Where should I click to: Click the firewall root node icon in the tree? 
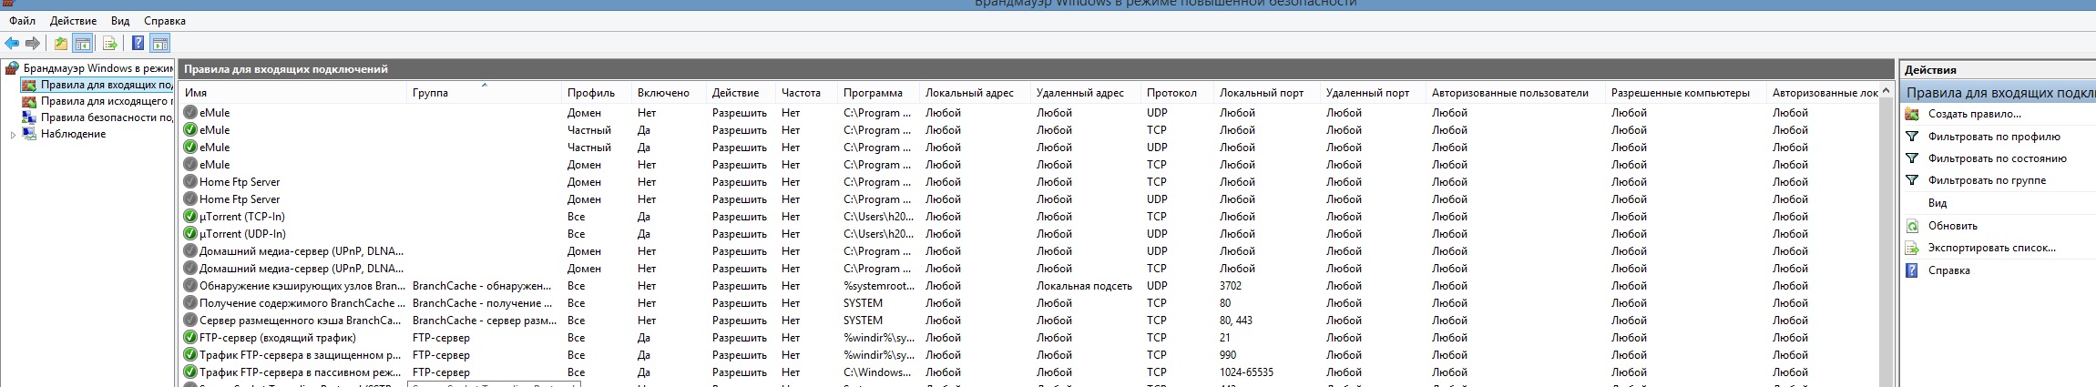12,68
